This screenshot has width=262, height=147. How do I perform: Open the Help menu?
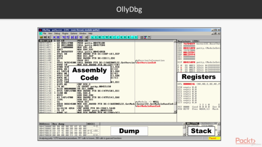coord(90,33)
